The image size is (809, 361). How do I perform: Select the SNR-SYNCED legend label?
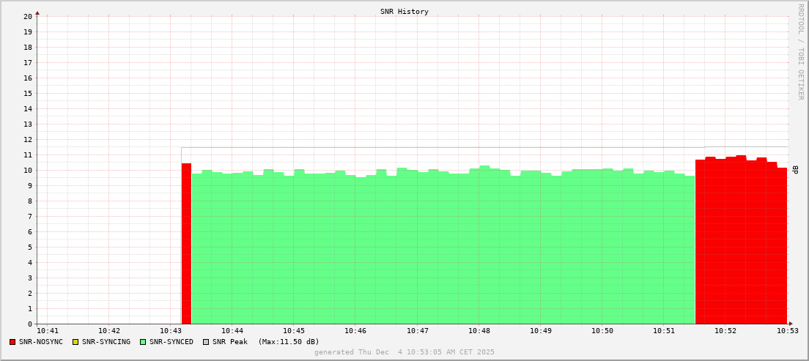[x=171, y=342]
